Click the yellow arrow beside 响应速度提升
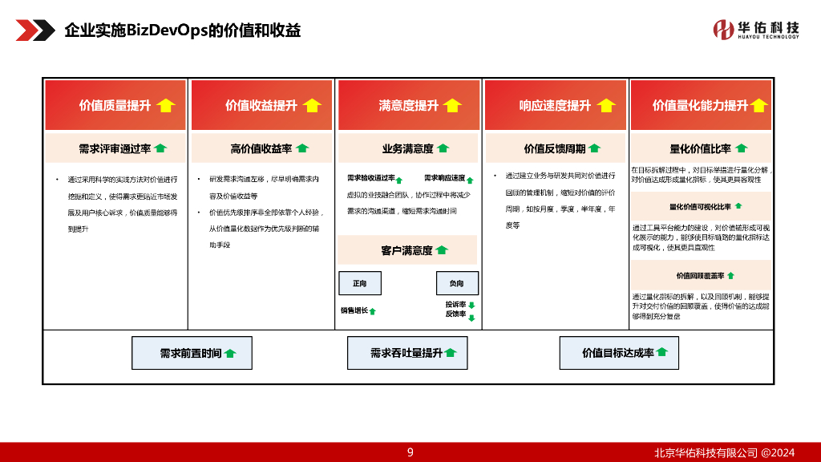 [x=606, y=105]
